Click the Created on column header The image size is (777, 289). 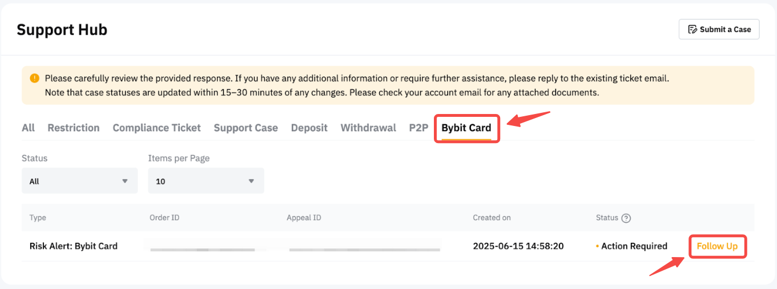pos(492,218)
